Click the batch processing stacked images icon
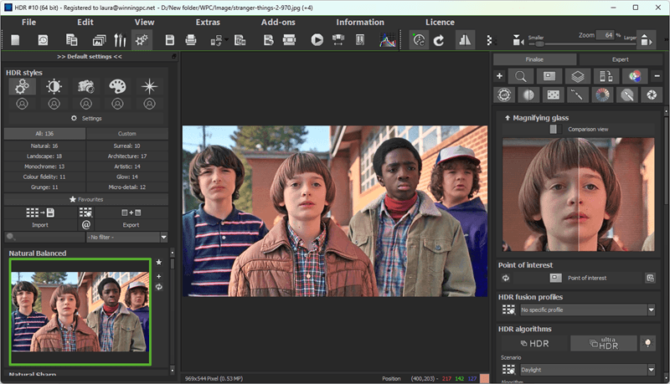 99,40
